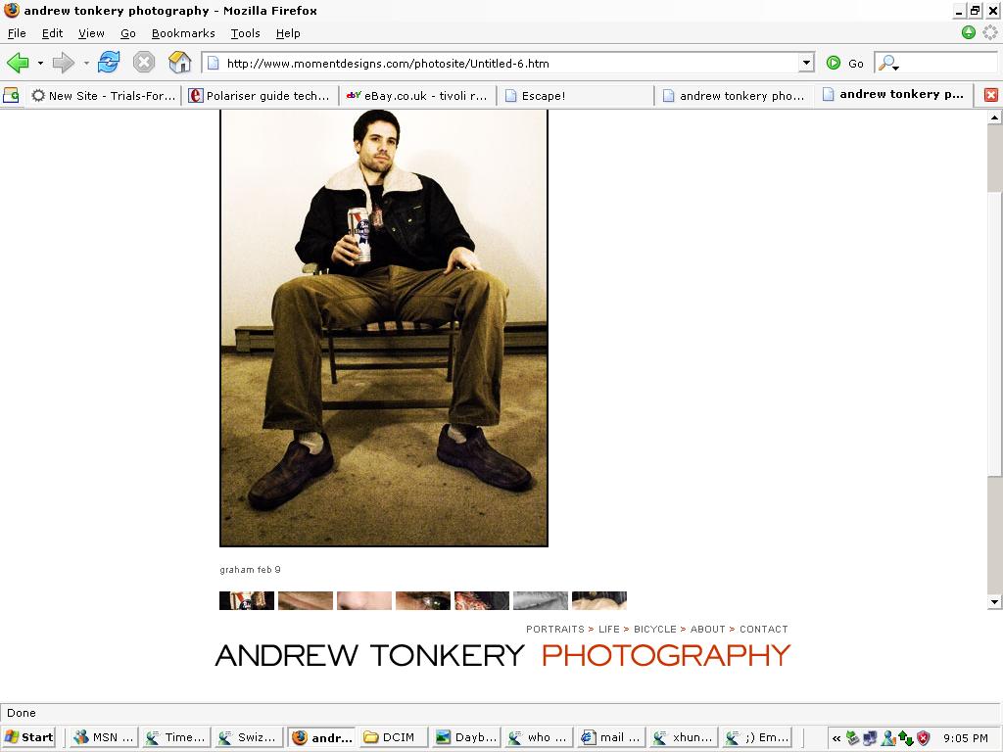Reload the page with the Reload icon

109,63
